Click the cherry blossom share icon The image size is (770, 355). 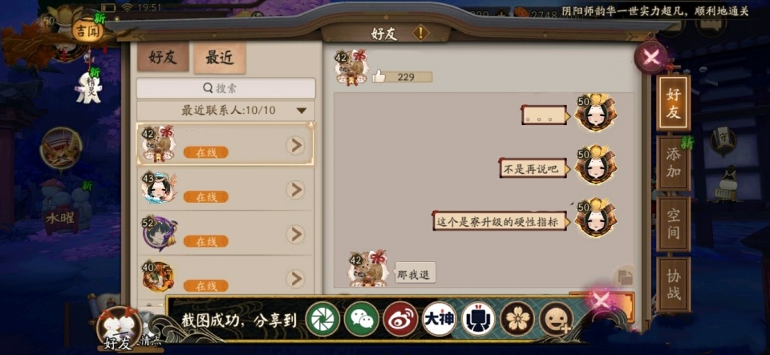point(517,319)
